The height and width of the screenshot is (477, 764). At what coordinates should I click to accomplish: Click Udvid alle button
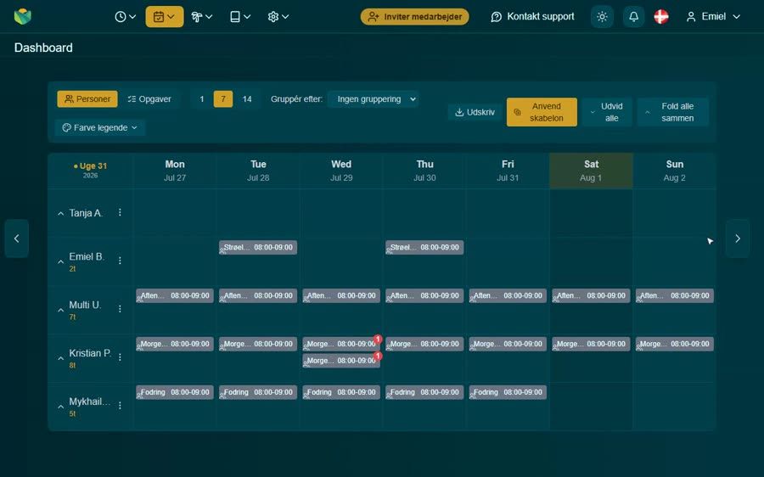click(x=607, y=112)
